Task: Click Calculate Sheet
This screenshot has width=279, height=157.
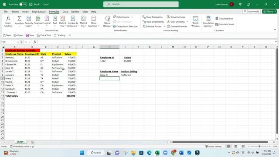Action: pos(225,24)
